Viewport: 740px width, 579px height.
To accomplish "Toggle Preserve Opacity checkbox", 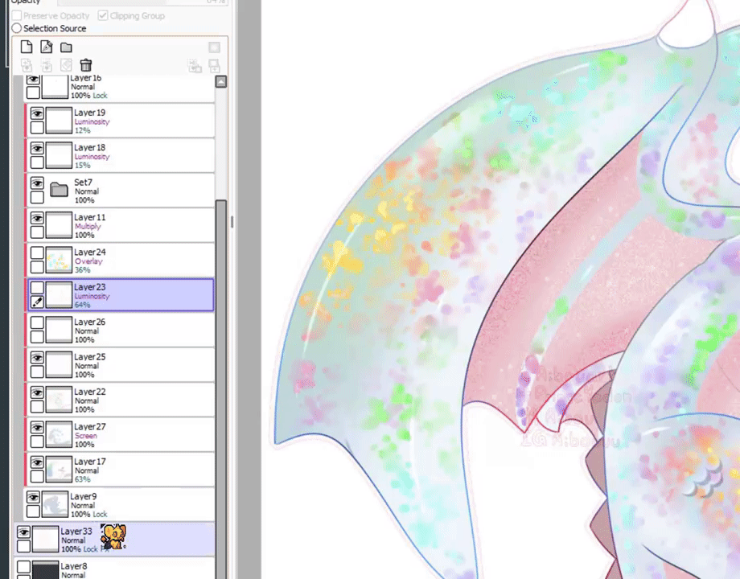I will pyautogui.click(x=17, y=15).
